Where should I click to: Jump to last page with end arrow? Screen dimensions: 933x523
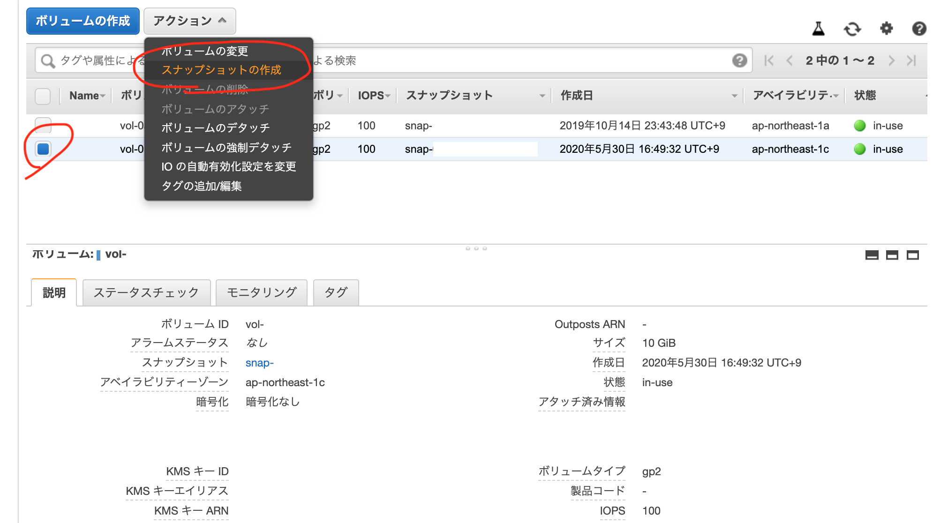point(911,60)
